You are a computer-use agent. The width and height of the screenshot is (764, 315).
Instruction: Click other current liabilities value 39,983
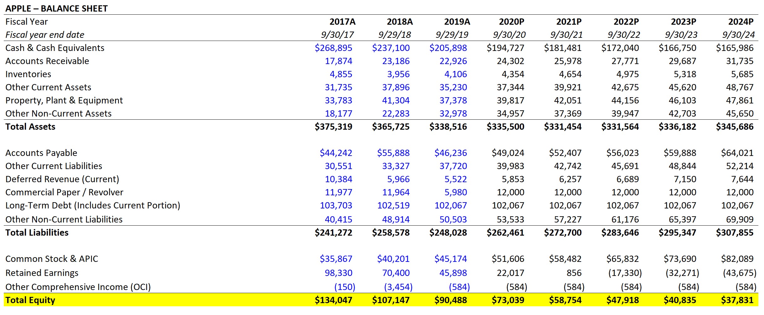(510, 166)
